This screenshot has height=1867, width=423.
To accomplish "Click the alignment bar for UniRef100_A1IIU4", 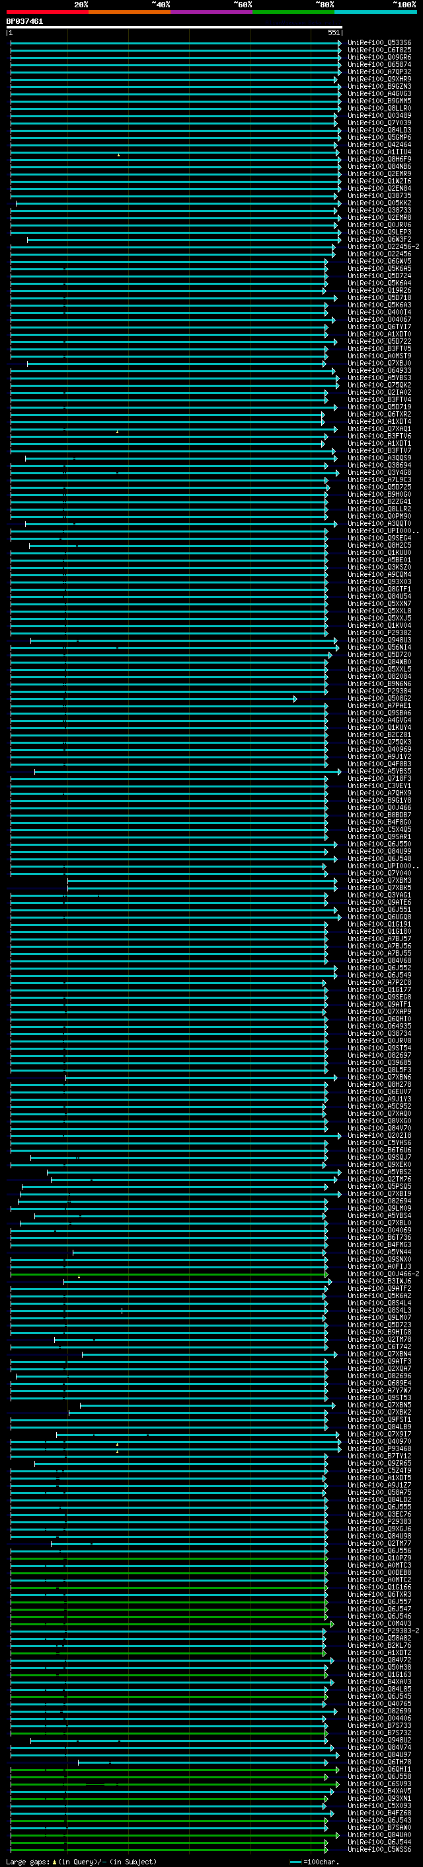I will [174, 152].
